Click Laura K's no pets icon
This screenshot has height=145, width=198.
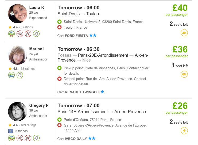(28, 34)
